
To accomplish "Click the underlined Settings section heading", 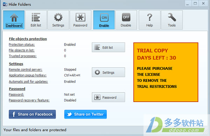I will coord(16,64).
